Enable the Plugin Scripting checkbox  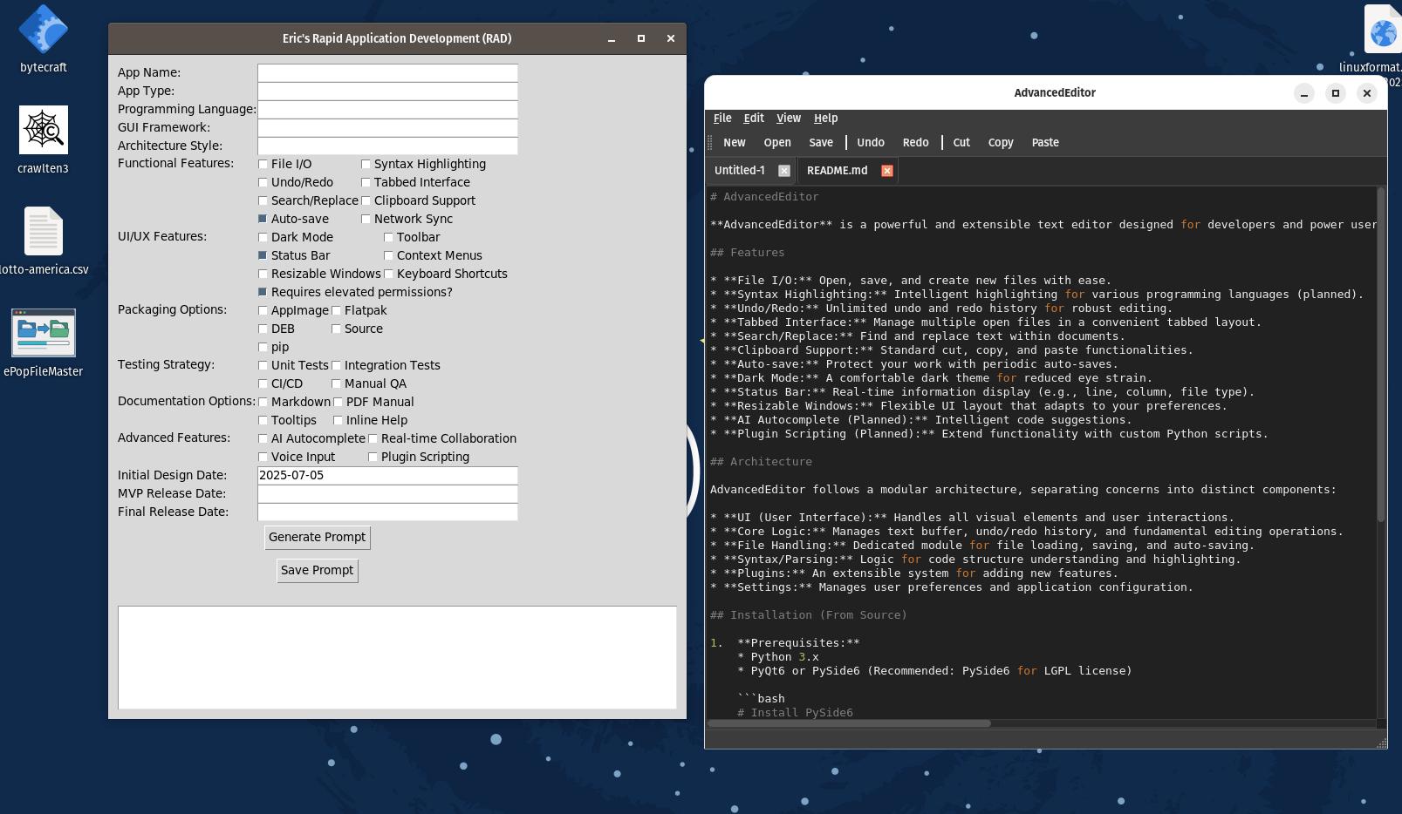[373, 457]
